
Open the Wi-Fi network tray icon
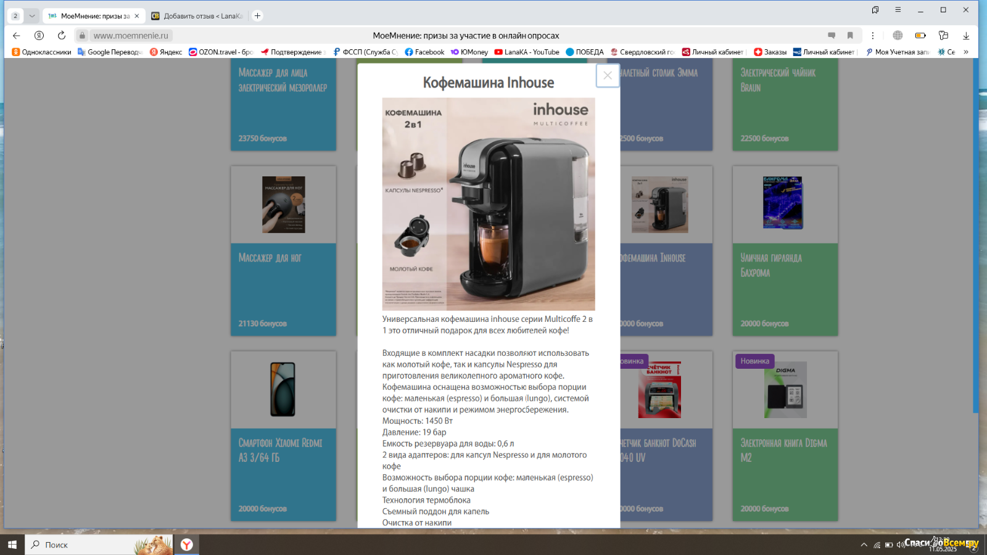point(877,545)
